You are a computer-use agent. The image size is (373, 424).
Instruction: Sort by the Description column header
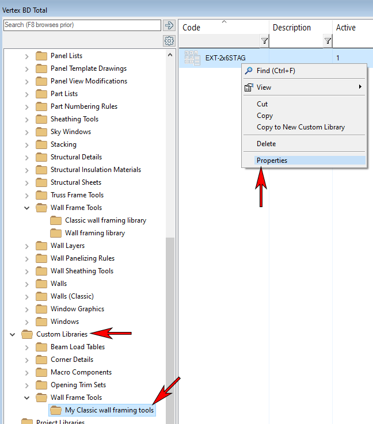(301, 28)
